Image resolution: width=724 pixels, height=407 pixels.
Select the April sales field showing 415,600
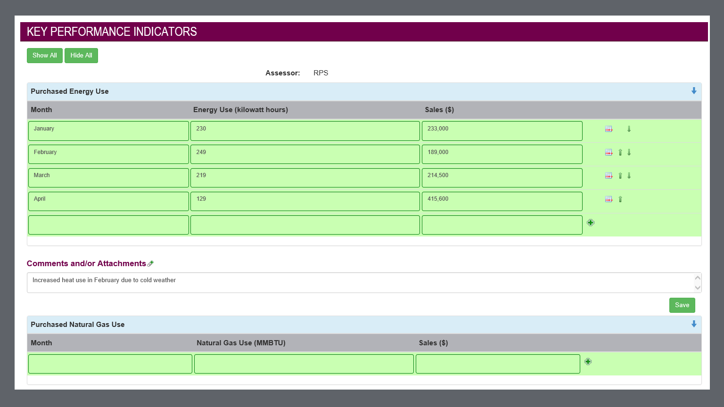[502, 202]
